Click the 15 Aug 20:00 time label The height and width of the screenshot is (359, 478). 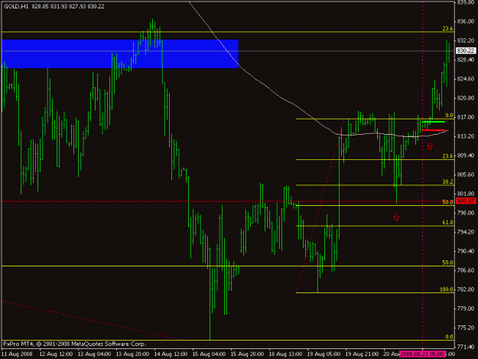click(x=247, y=354)
